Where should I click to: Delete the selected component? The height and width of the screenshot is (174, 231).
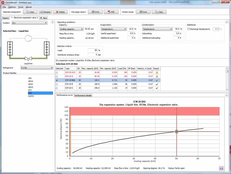pos(60,12)
